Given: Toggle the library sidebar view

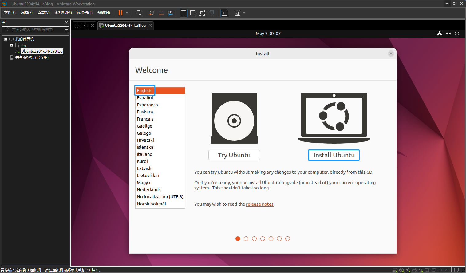Looking at the screenshot, I should (x=184, y=13).
